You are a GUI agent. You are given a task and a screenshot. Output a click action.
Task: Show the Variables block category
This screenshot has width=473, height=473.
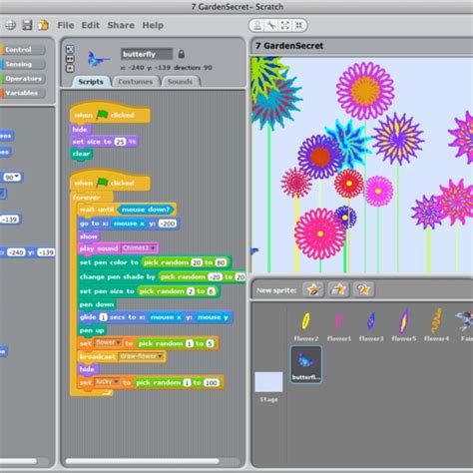coord(22,93)
